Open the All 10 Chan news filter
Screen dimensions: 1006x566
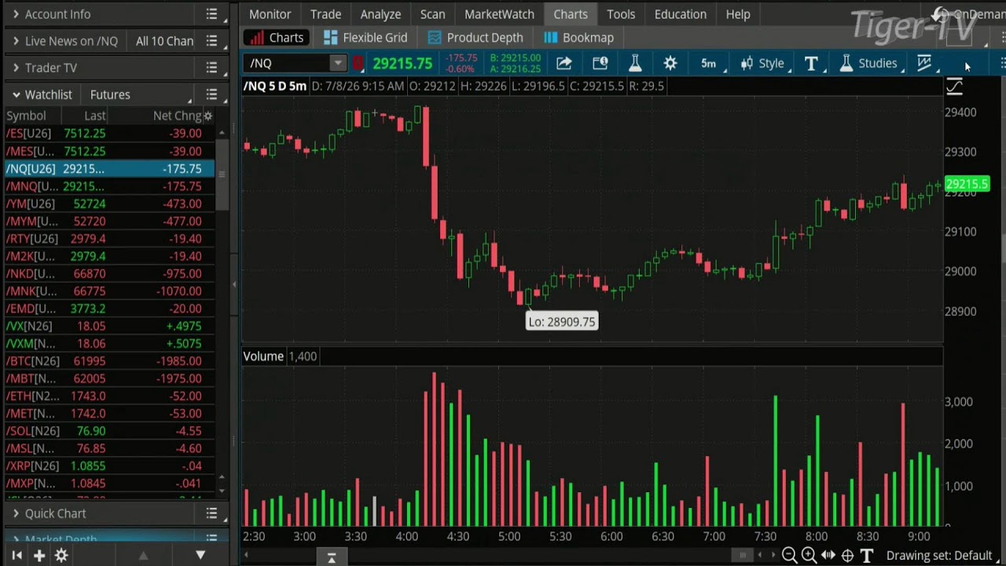coord(164,41)
